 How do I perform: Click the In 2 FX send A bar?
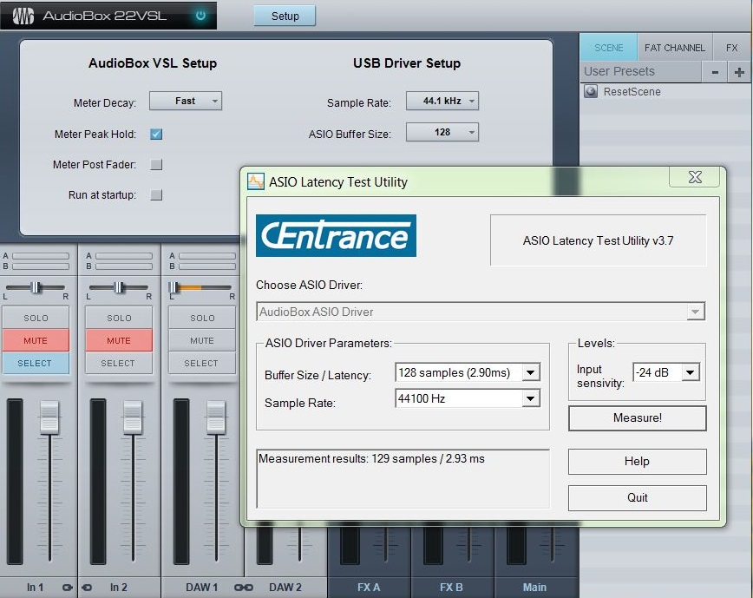coord(124,256)
